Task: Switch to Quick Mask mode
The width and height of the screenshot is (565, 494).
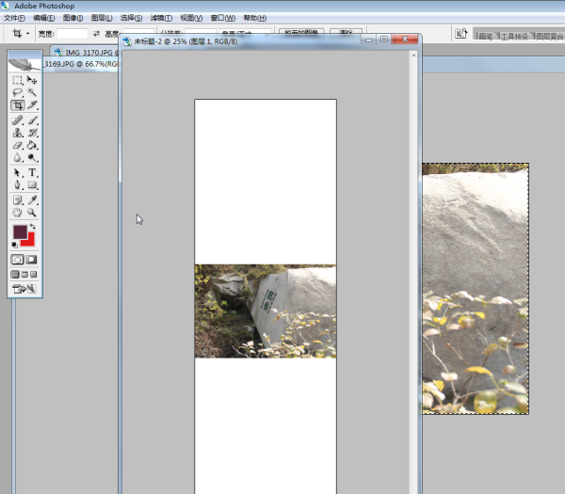Action: 32,260
